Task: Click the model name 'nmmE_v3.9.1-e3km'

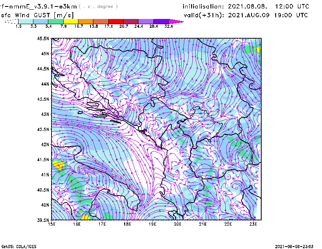Action: pyautogui.click(x=43, y=6)
